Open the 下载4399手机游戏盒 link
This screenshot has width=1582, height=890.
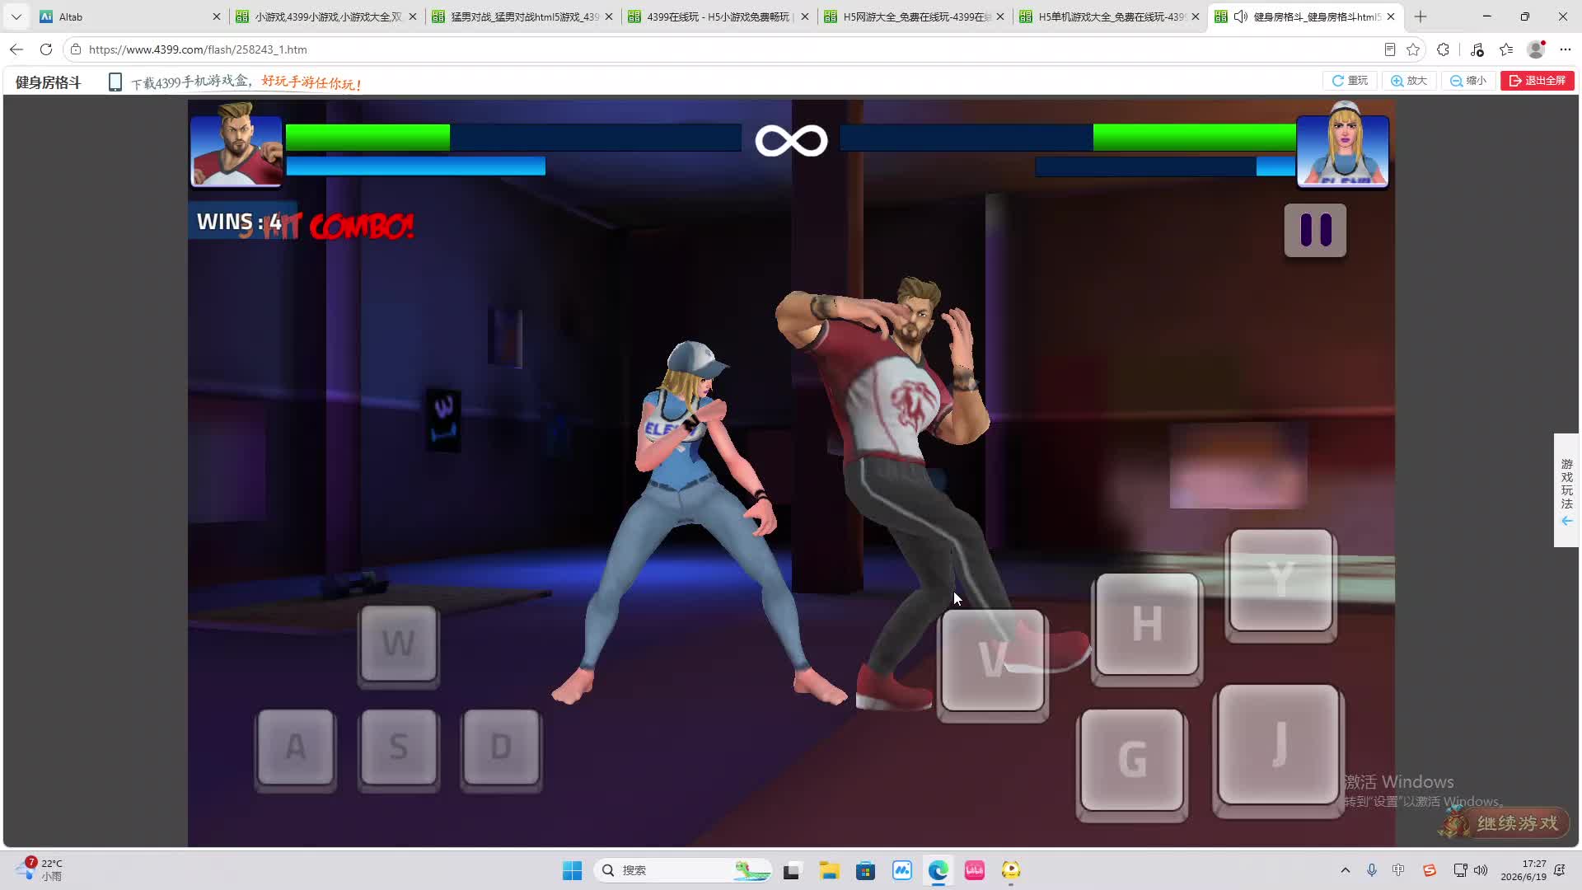tap(246, 82)
